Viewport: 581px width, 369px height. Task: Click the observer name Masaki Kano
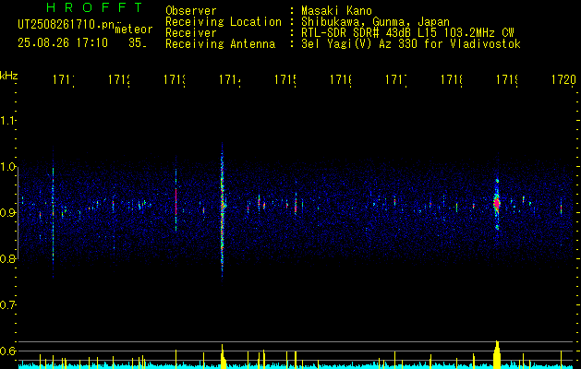[x=336, y=11]
